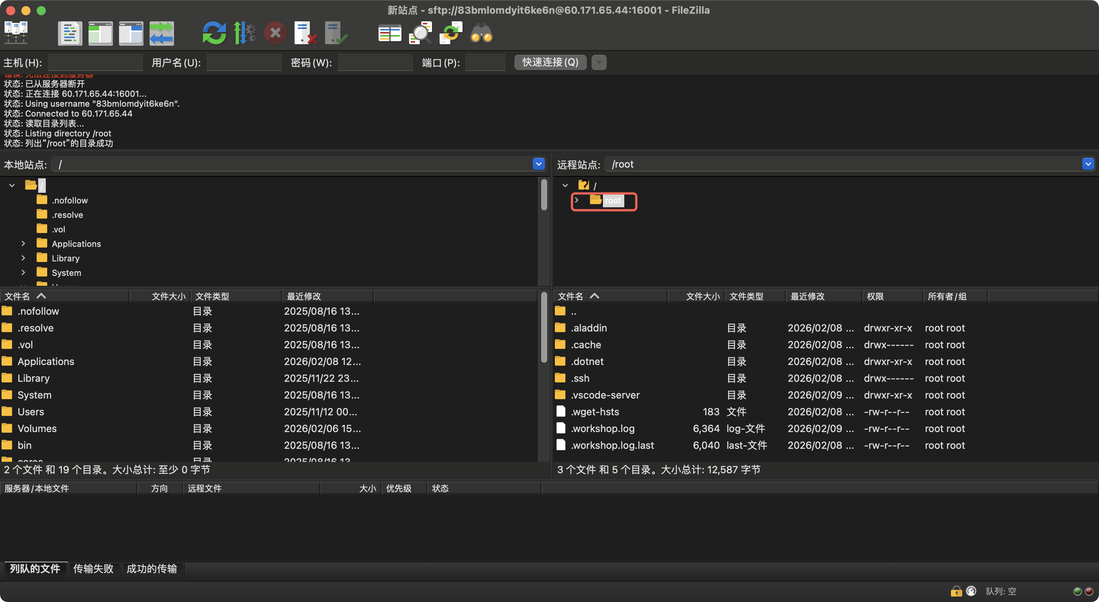This screenshot has width=1099, height=602.
Task: Open quickconnect history dropdown arrow
Action: tap(599, 62)
